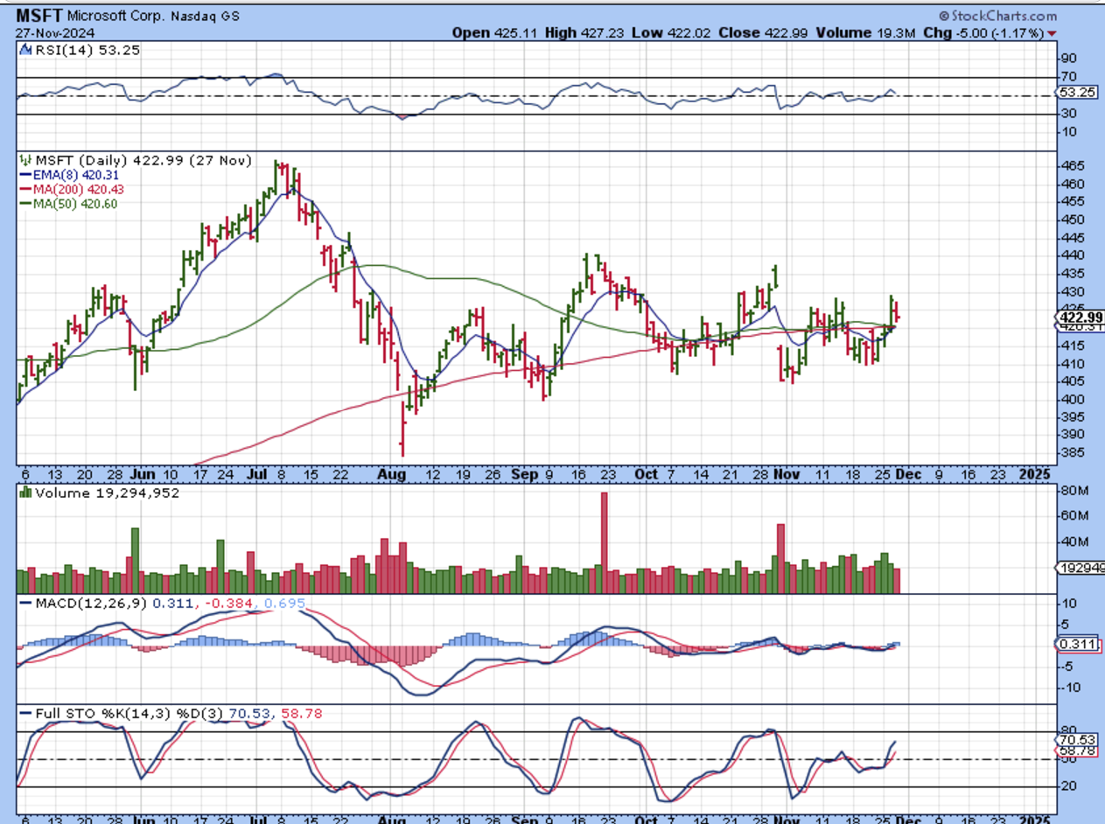Click the 465 price axis label
The image size is (1105, 824).
(1071, 165)
